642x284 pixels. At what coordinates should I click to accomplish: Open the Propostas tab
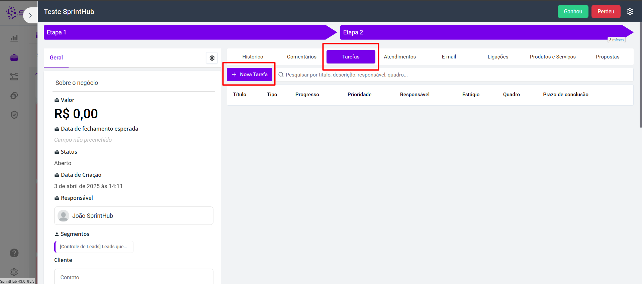point(607,57)
